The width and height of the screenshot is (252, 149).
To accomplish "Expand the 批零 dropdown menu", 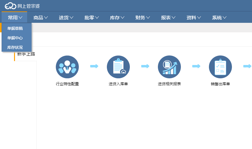I will coord(92,17).
